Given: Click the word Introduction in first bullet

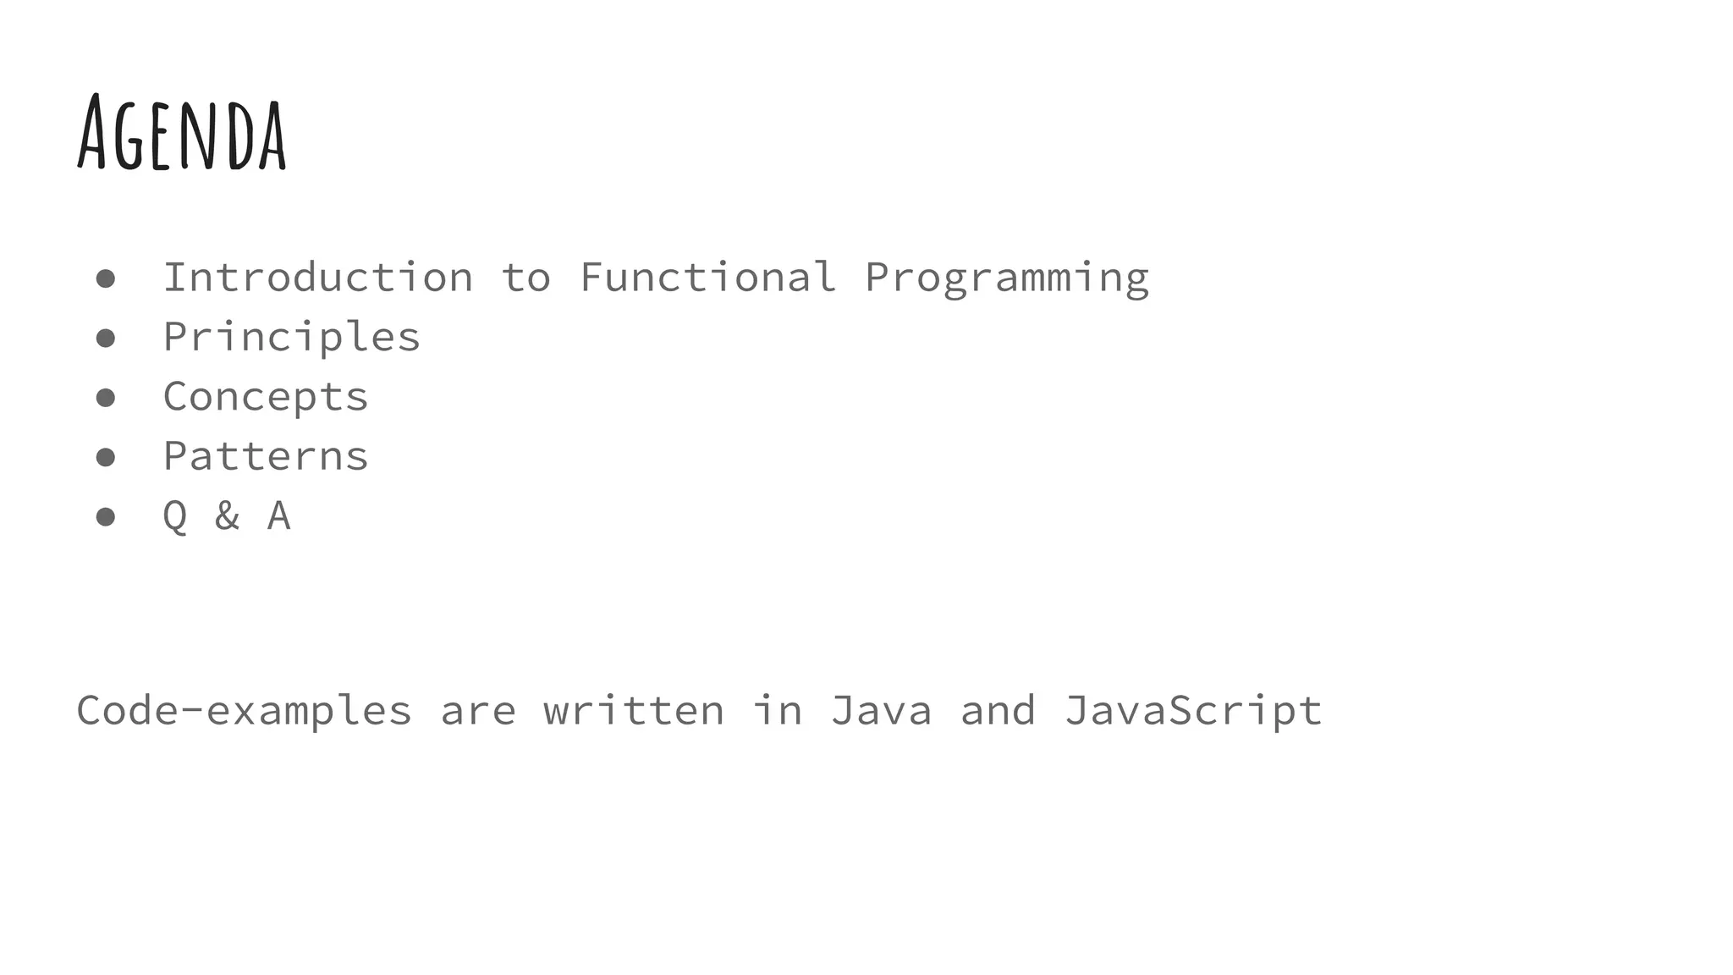Looking at the screenshot, I should click(x=318, y=277).
